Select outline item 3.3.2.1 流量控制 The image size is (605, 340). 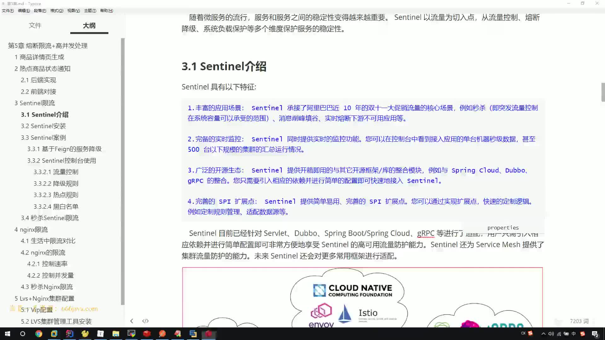pyautogui.click(x=56, y=172)
